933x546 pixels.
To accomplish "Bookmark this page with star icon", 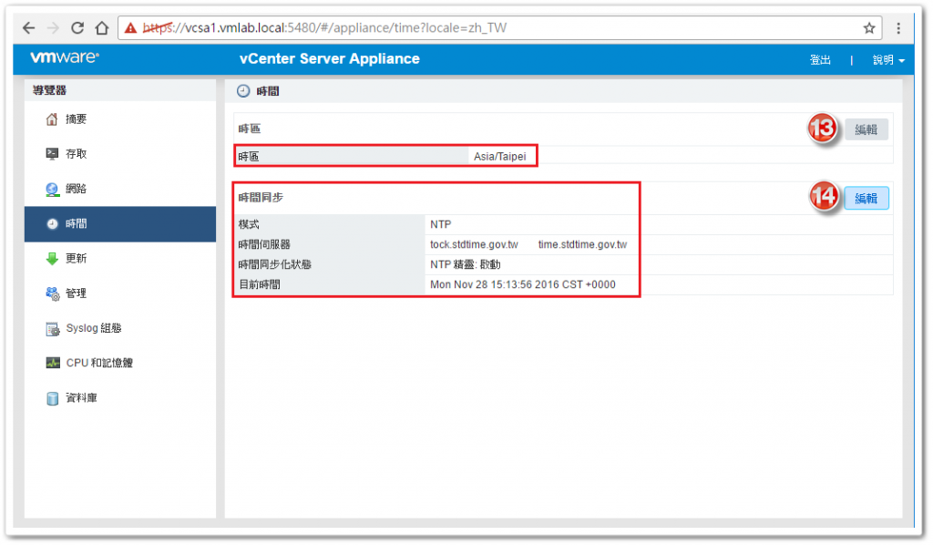I will pyautogui.click(x=868, y=28).
